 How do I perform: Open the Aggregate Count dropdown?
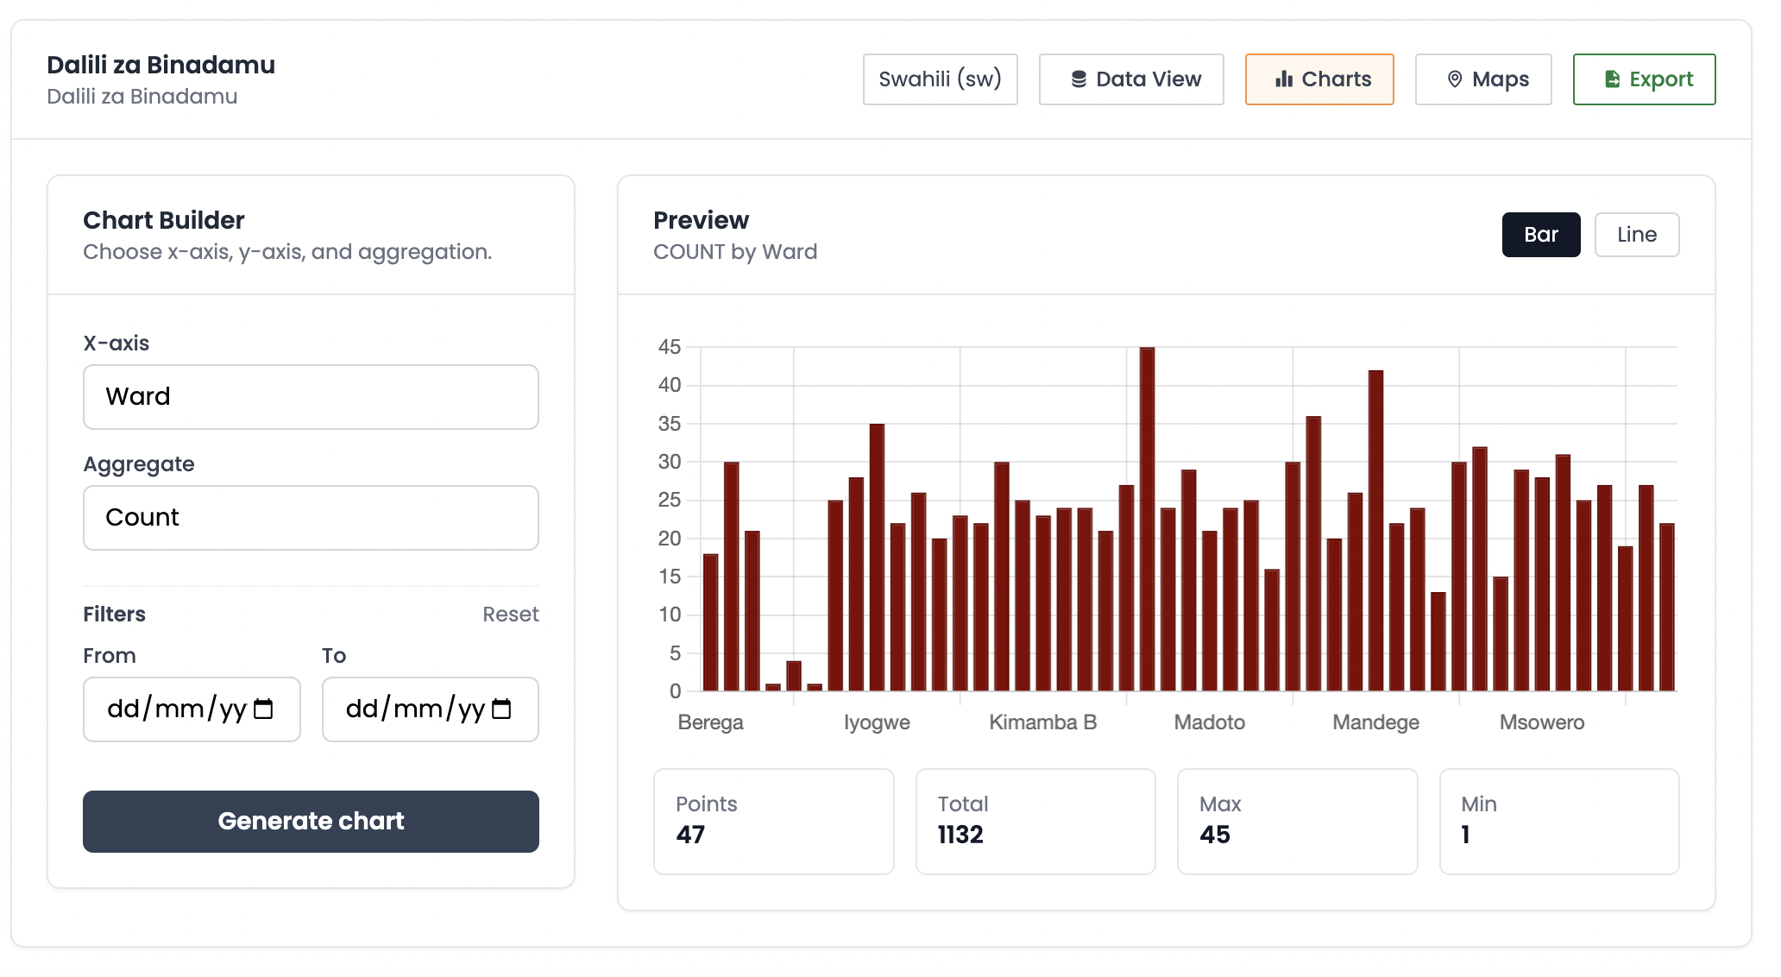[x=311, y=517]
